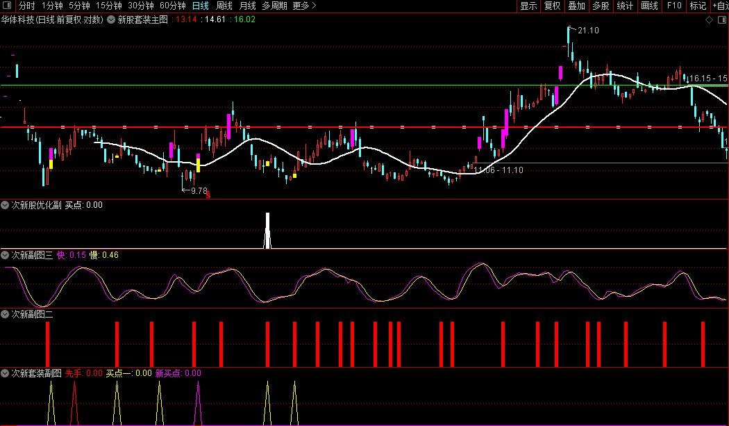
Task: Click the 买点一: 0.00 yellow value
Action: [x=128, y=373]
